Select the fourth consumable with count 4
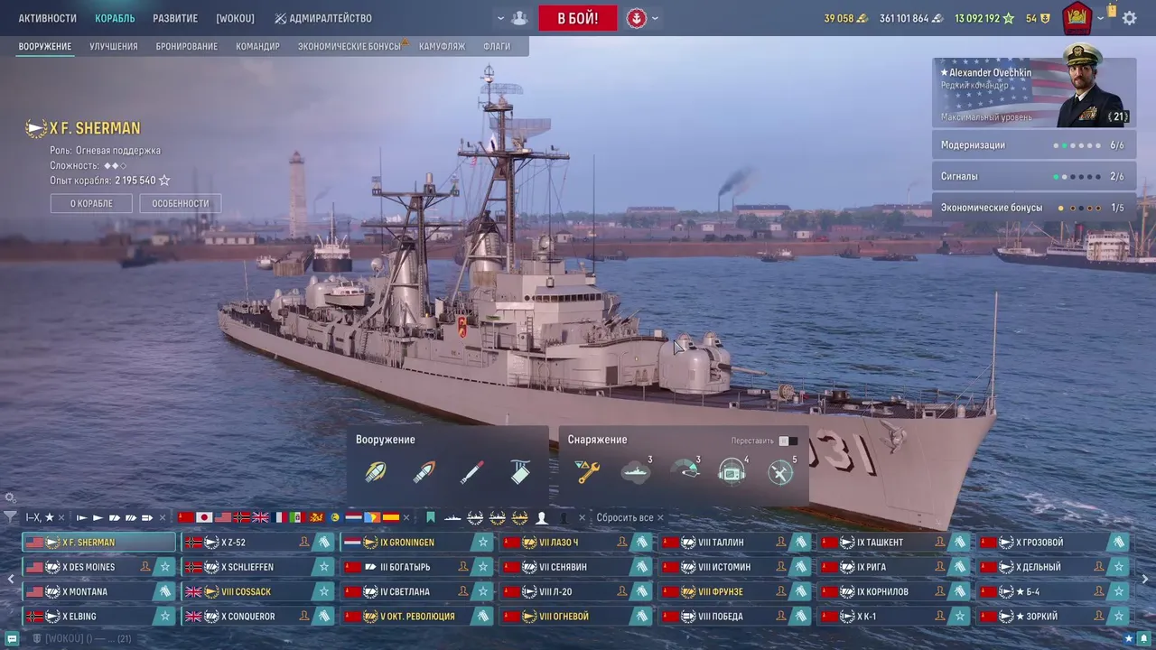 click(732, 471)
